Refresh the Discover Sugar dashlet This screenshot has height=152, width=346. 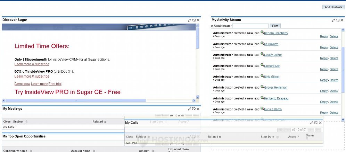click(x=194, y=20)
